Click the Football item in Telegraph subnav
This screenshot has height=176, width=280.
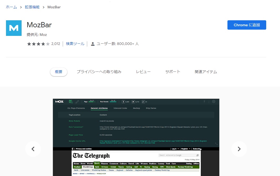(x=77, y=167)
